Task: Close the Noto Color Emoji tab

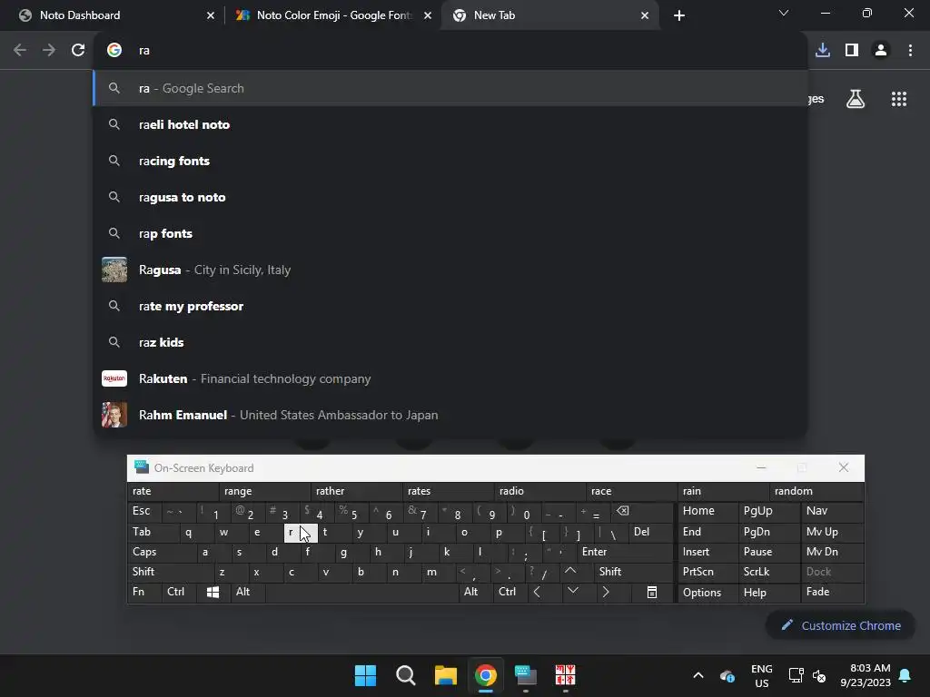Action: (x=428, y=15)
